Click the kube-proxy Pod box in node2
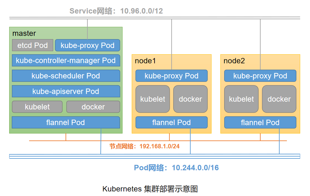The image size is (310, 196). pos(260,76)
